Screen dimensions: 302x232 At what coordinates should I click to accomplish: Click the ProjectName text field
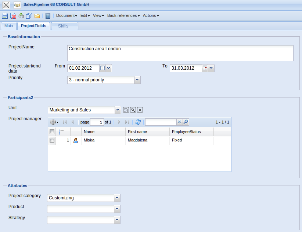pyautogui.click(x=180, y=53)
